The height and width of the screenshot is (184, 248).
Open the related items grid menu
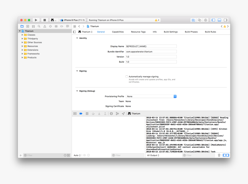[75, 26]
